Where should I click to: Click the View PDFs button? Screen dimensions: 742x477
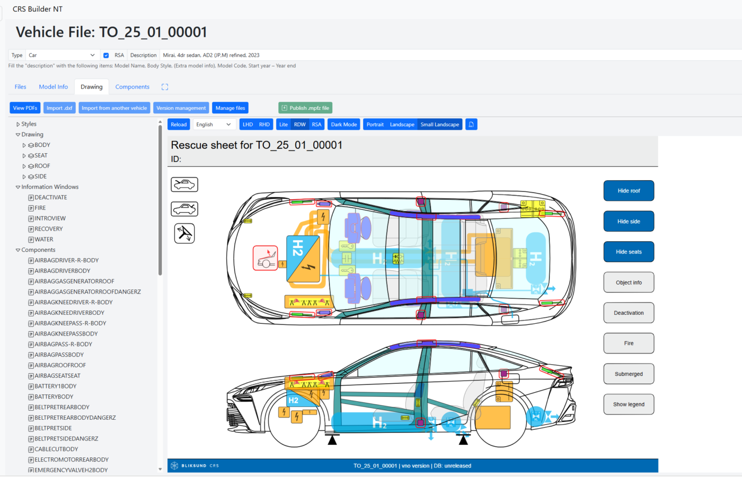click(x=25, y=108)
